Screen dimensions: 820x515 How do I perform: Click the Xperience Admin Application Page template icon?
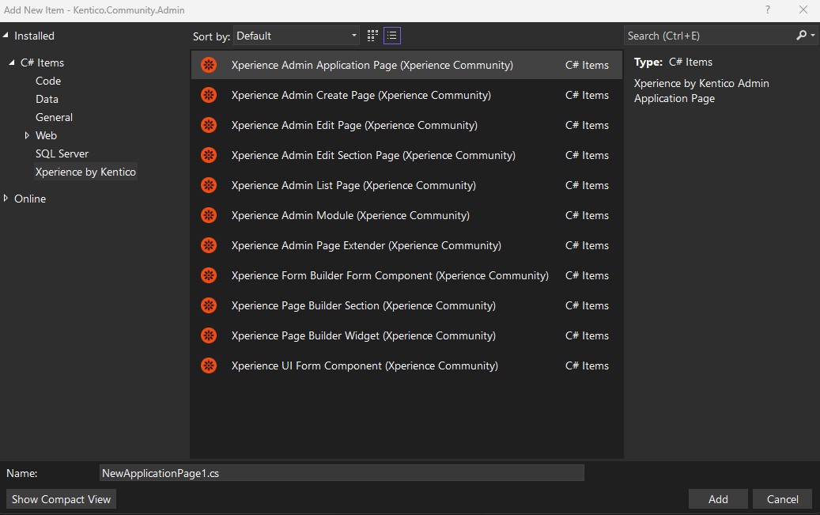(x=209, y=65)
